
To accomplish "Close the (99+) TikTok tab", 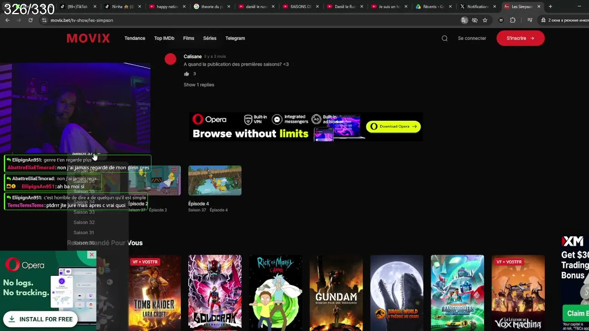I will [95, 6].
